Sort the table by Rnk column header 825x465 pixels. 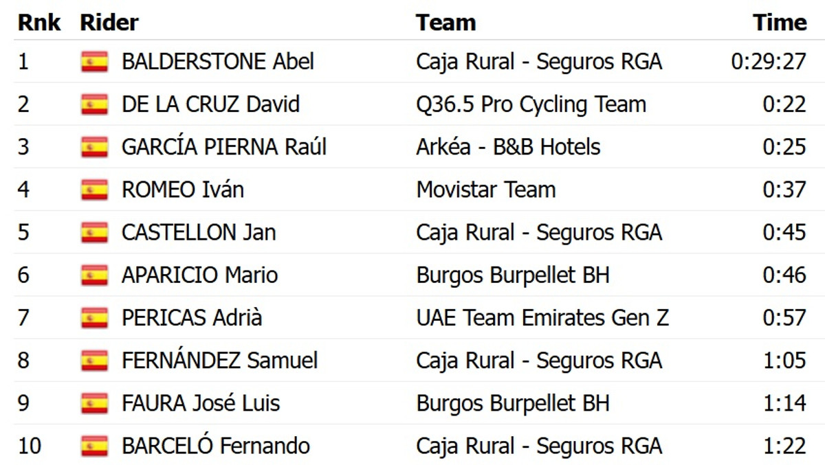pos(38,22)
